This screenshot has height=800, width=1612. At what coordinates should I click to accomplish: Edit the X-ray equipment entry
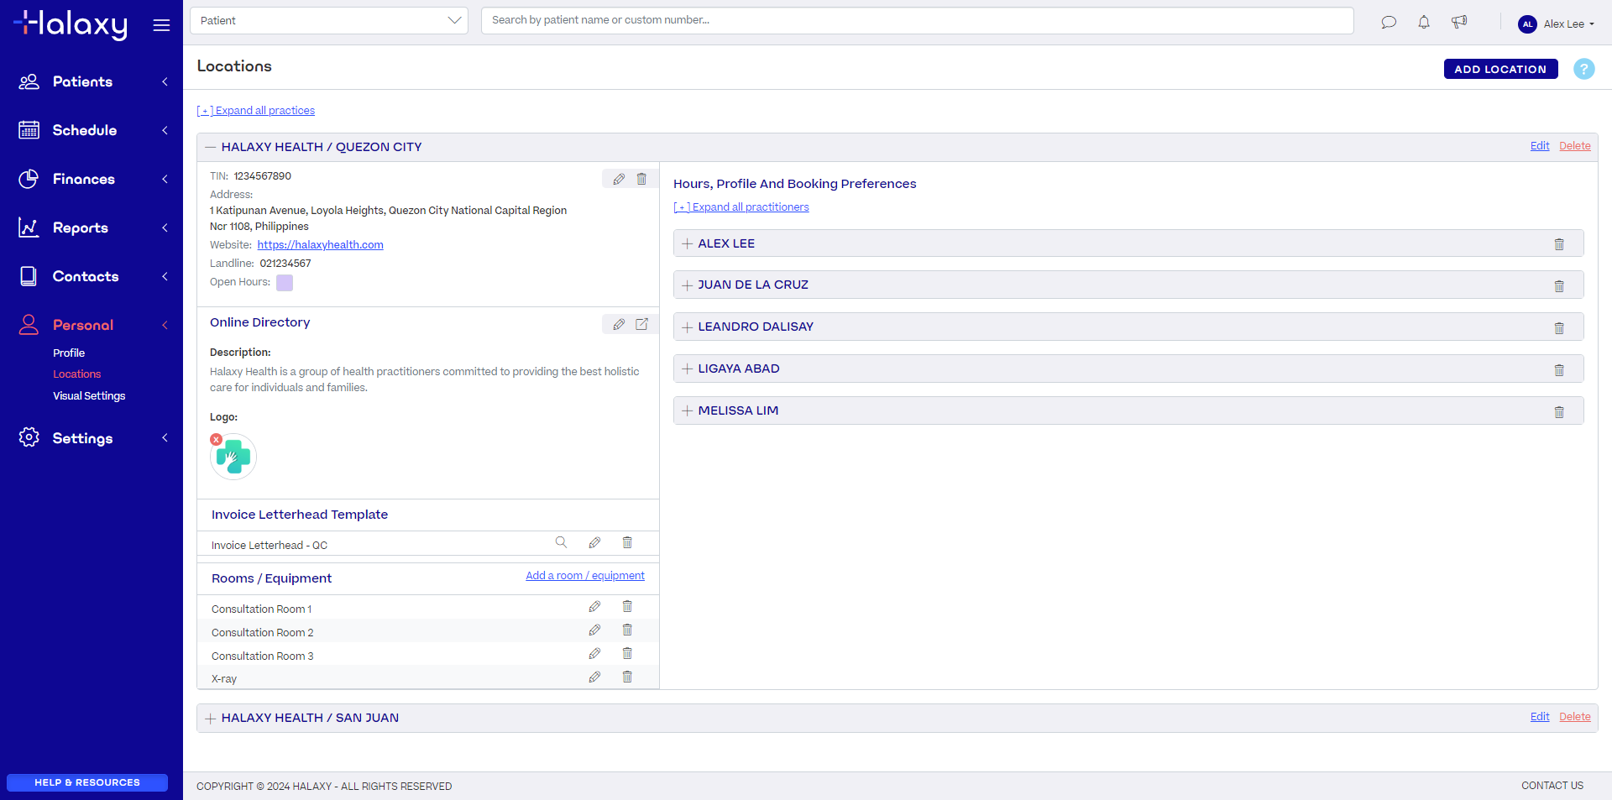pos(594,677)
